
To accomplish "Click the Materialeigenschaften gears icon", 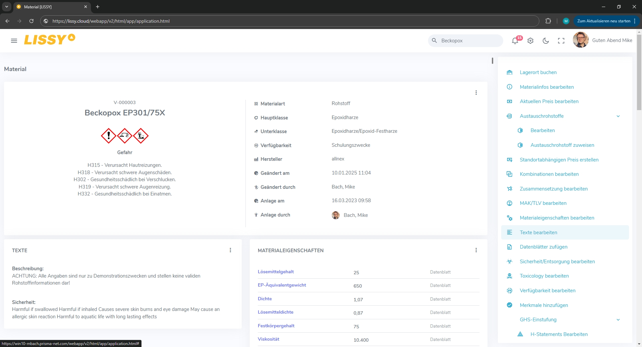I will [510, 218].
